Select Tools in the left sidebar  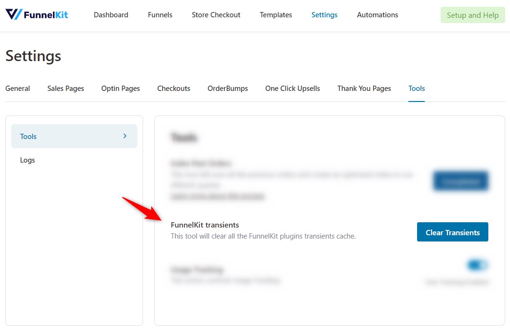pos(28,136)
